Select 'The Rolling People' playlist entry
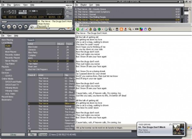Viewport: 192px width, 139px height. pyautogui.click(x=127, y=17)
